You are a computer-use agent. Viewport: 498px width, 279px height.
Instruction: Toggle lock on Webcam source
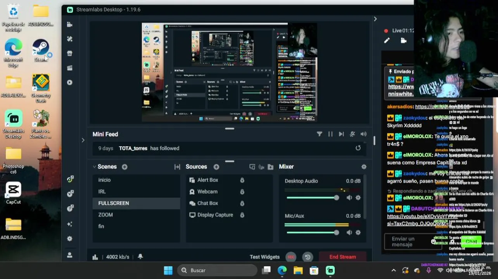point(242,191)
